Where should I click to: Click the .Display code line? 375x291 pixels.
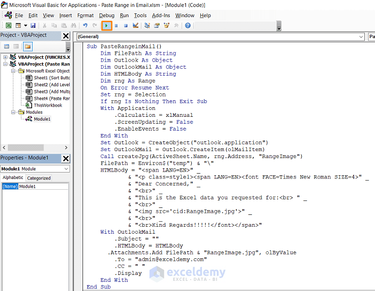coord(128,273)
